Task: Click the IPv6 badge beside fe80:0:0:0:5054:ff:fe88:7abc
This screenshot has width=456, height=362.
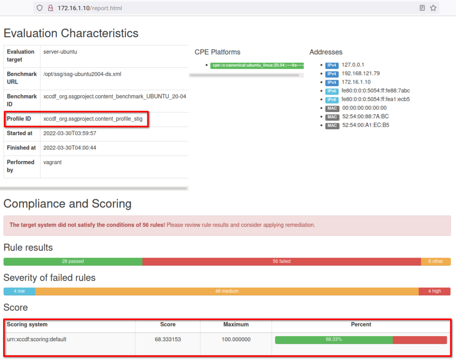Action: (x=332, y=91)
